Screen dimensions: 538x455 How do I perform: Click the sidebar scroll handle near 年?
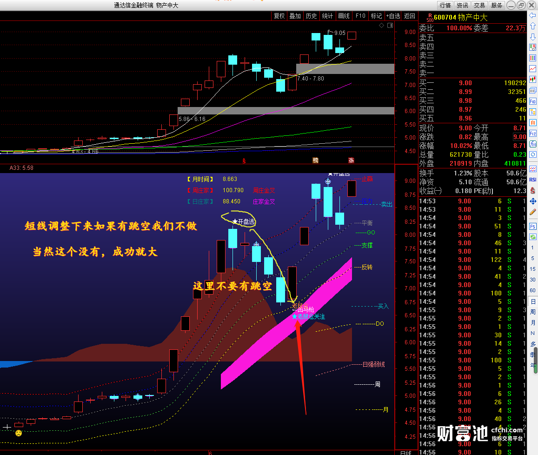[536, 360]
